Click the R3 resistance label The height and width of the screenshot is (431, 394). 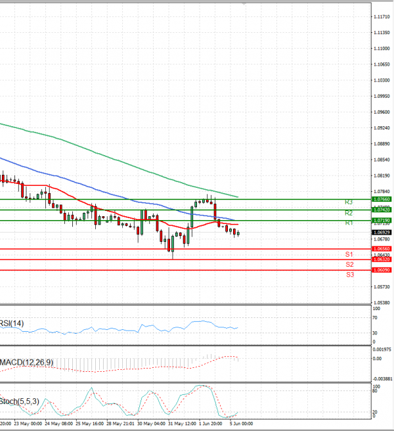(x=349, y=202)
